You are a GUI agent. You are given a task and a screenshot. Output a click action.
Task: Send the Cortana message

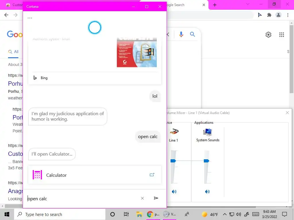(x=156, y=198)
